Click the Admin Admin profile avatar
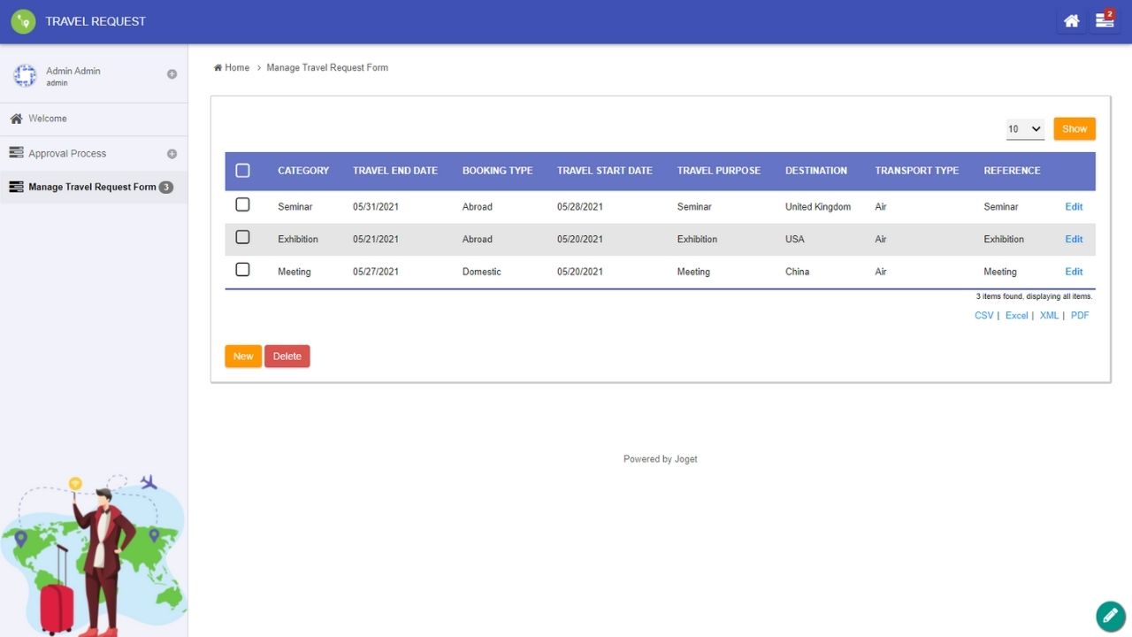This screenshot has height=637, width=1132. [x=25, y=76]
